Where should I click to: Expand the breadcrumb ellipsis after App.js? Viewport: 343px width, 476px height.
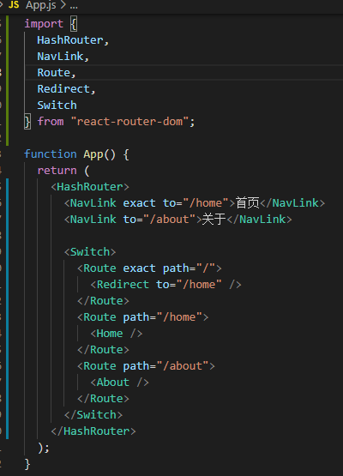[74, 6]
